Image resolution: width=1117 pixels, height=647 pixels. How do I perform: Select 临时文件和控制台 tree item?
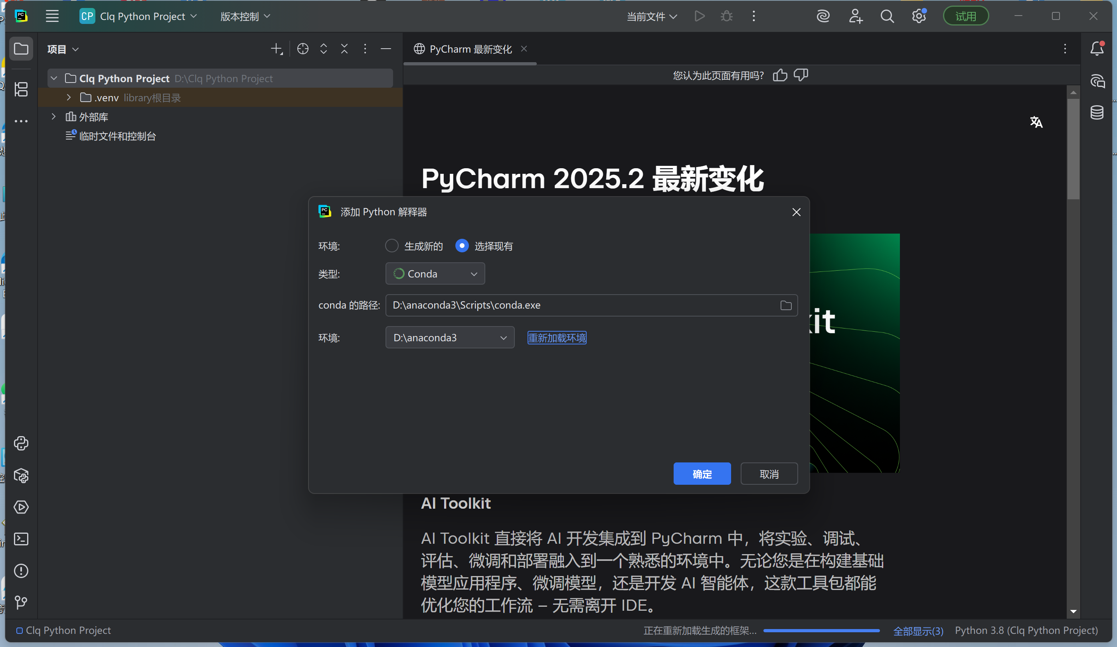[x=117, y=136]
